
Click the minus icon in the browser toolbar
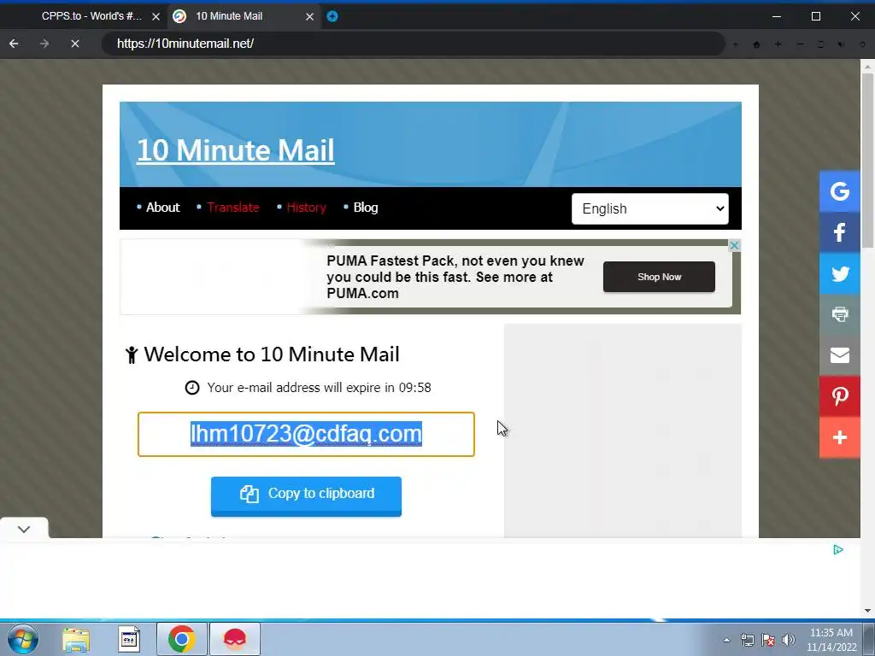800,44
